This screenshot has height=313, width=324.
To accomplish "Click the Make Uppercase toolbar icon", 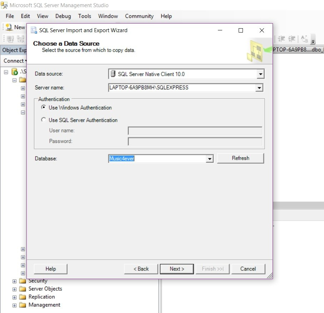I will [x=304, y=38].
